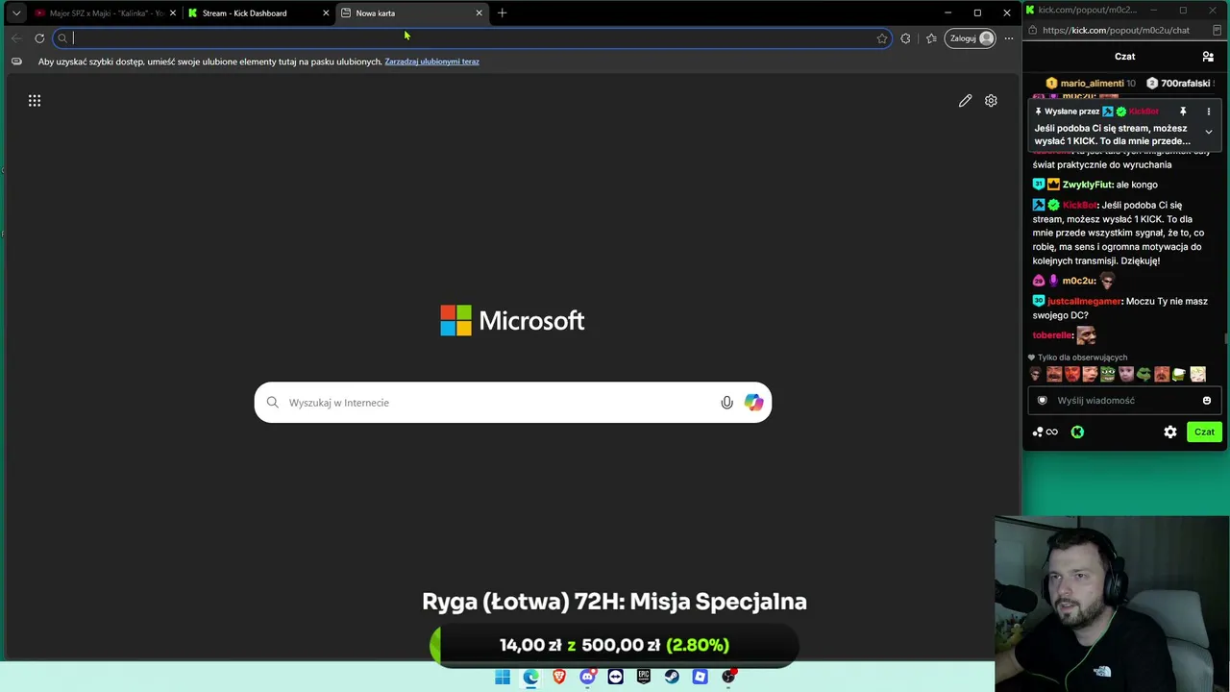Select the Nowa karta tab
Viewport: 1230px width, 692px height.
(411, 13)
